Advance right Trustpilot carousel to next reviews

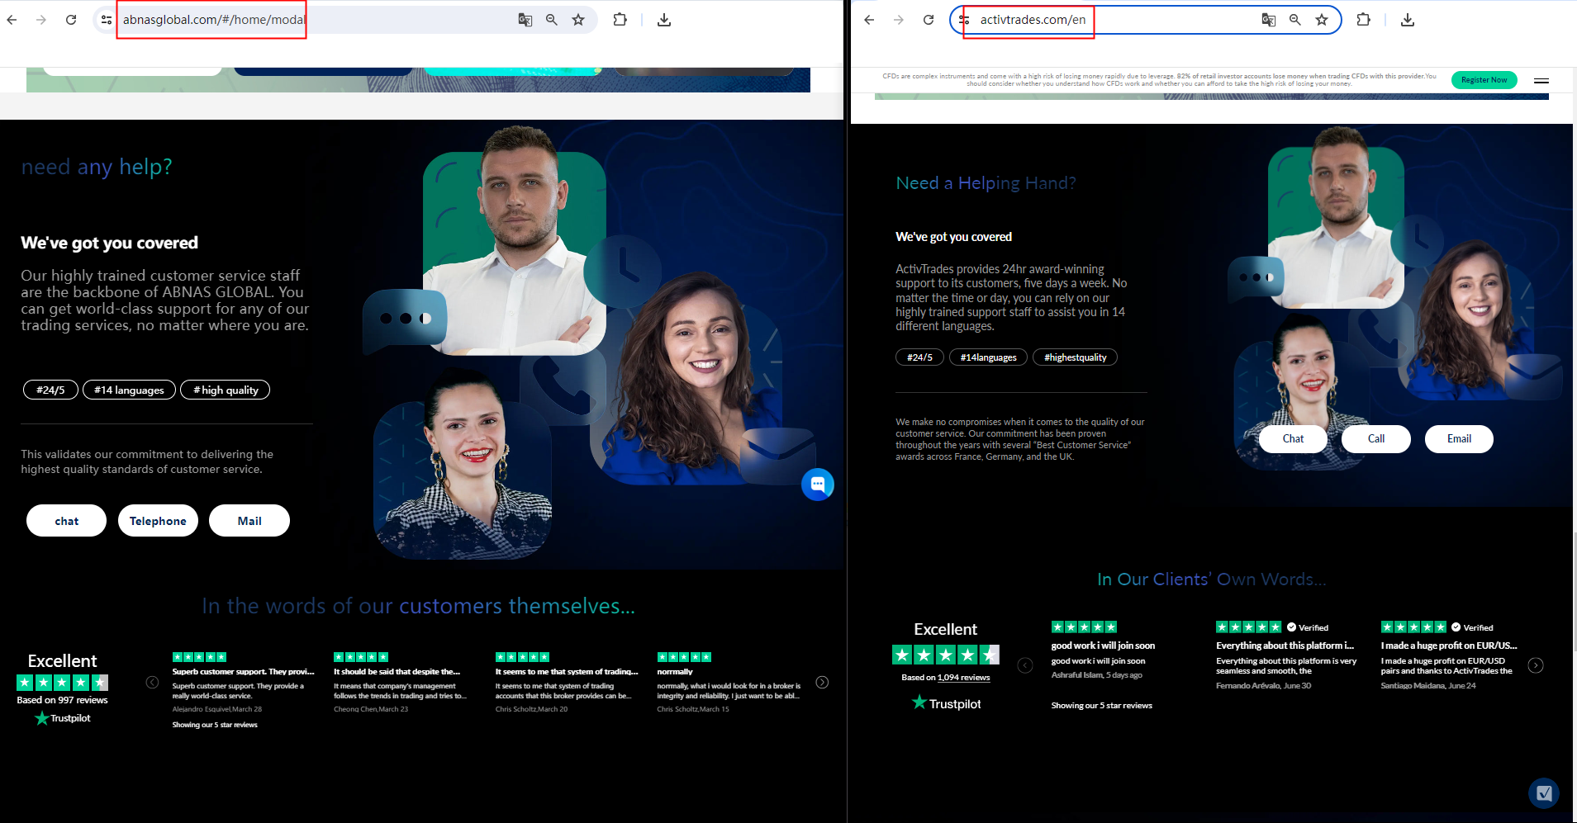[1536, 665]
